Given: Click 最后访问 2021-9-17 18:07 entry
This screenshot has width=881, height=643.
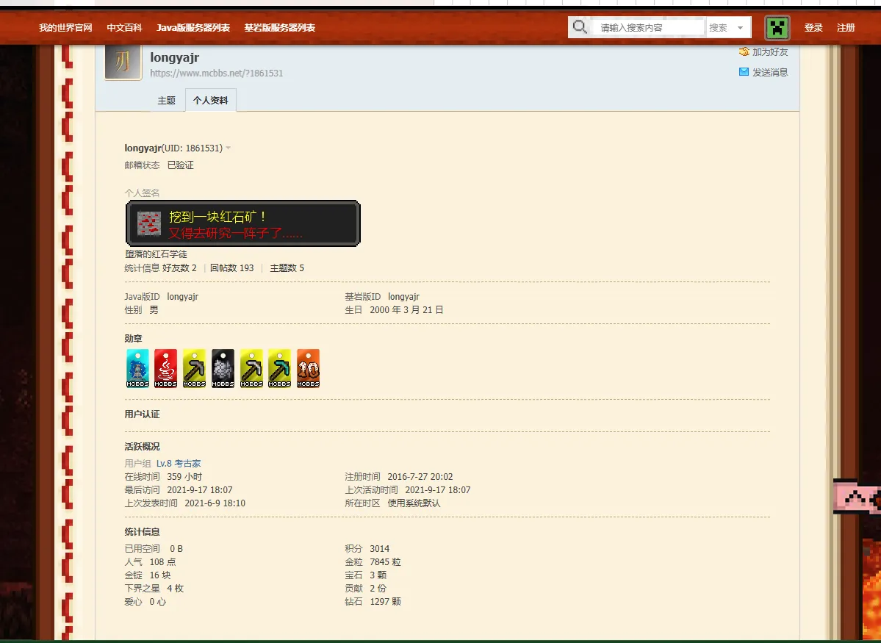Looking at the screenshot, I should (179, 490).
